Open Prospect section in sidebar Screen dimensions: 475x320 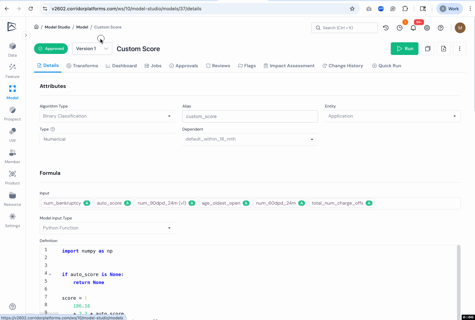click(12, 114)
